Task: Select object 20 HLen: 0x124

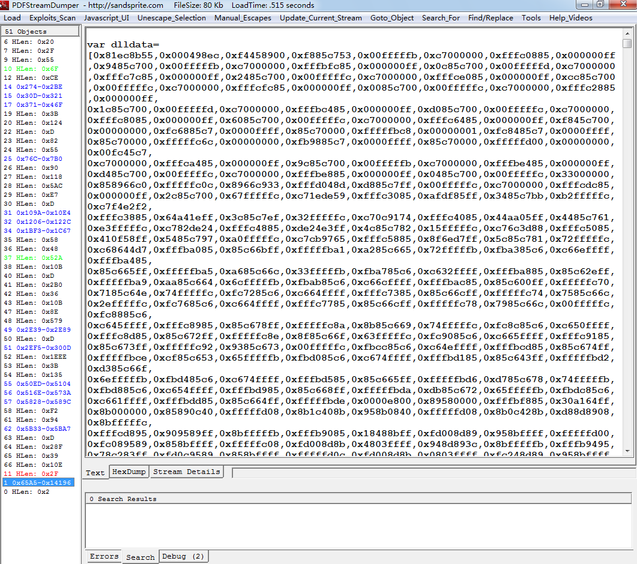Action: [33, 122]
